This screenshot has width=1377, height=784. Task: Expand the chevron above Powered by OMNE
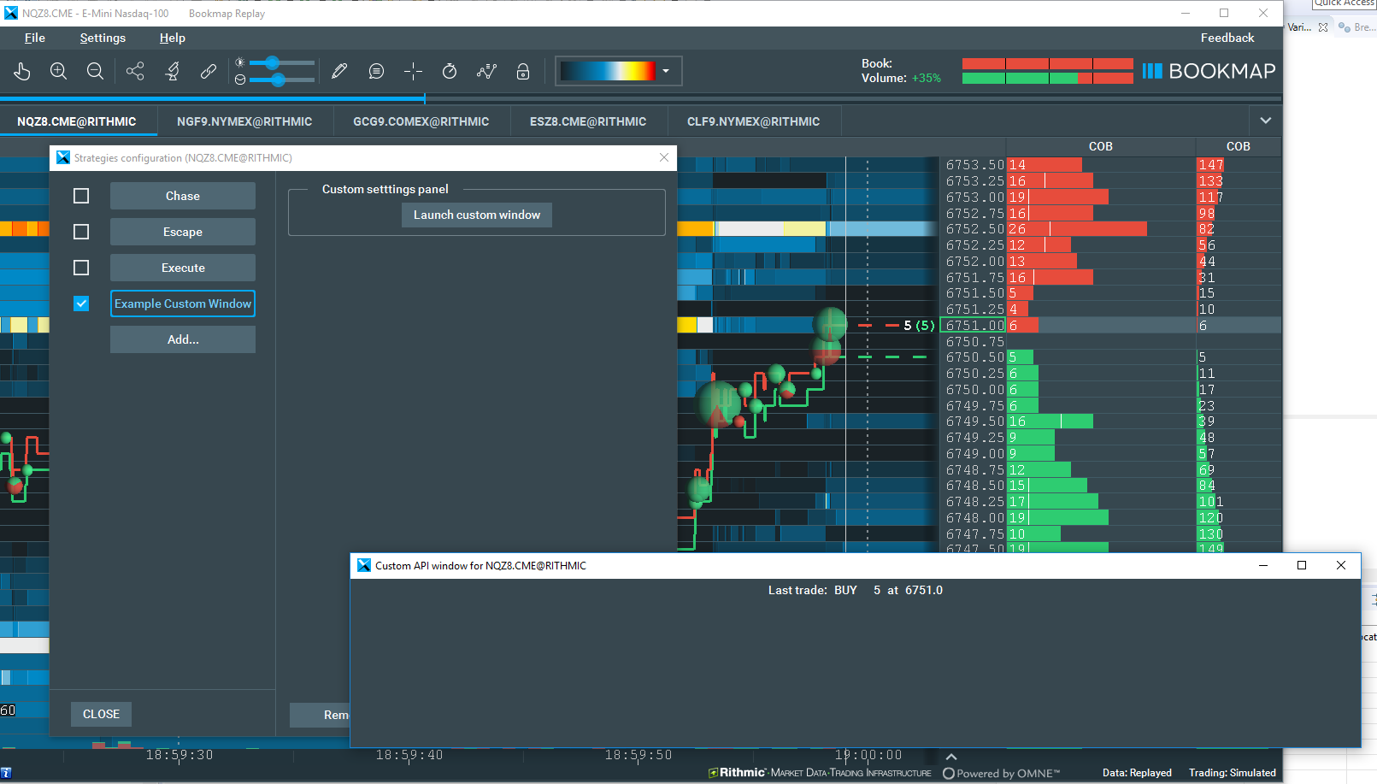coord(950,757)
